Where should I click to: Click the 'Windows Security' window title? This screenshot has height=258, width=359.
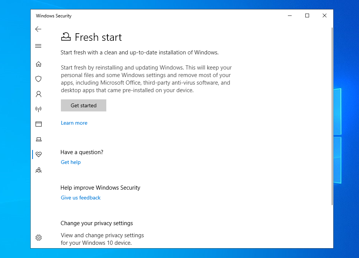pyautogui.click(x=54, y=16)
